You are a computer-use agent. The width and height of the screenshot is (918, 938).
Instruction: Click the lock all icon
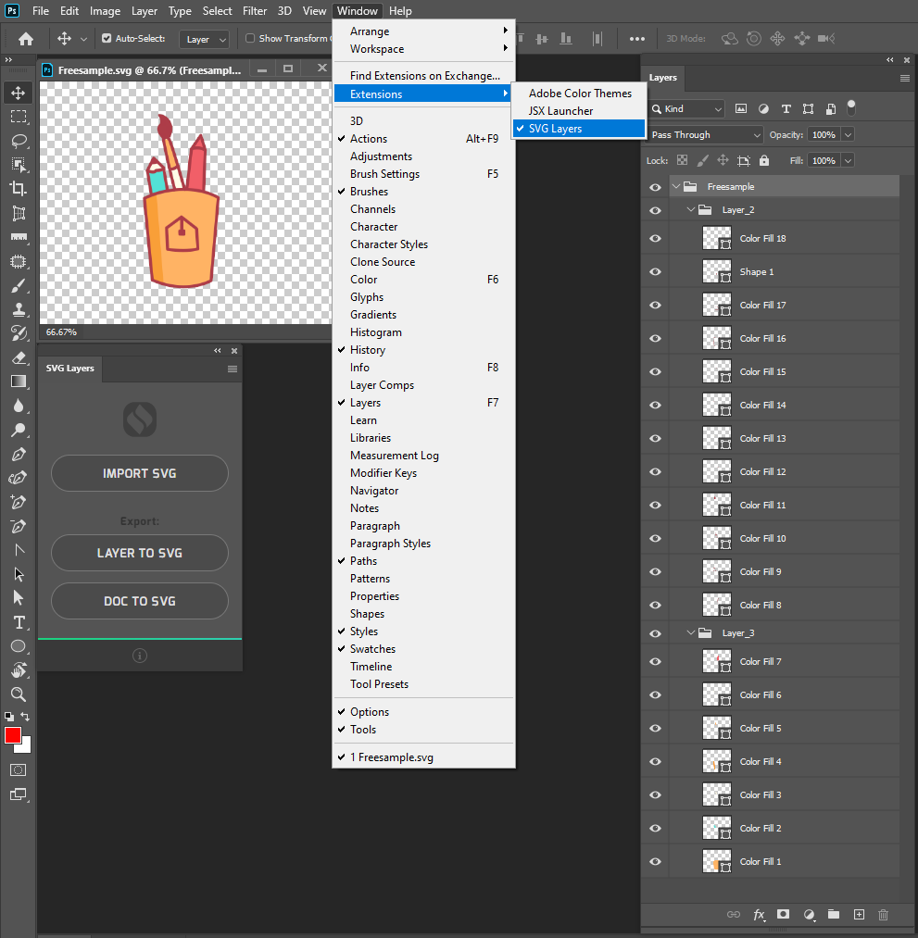[x=763, y=160]
